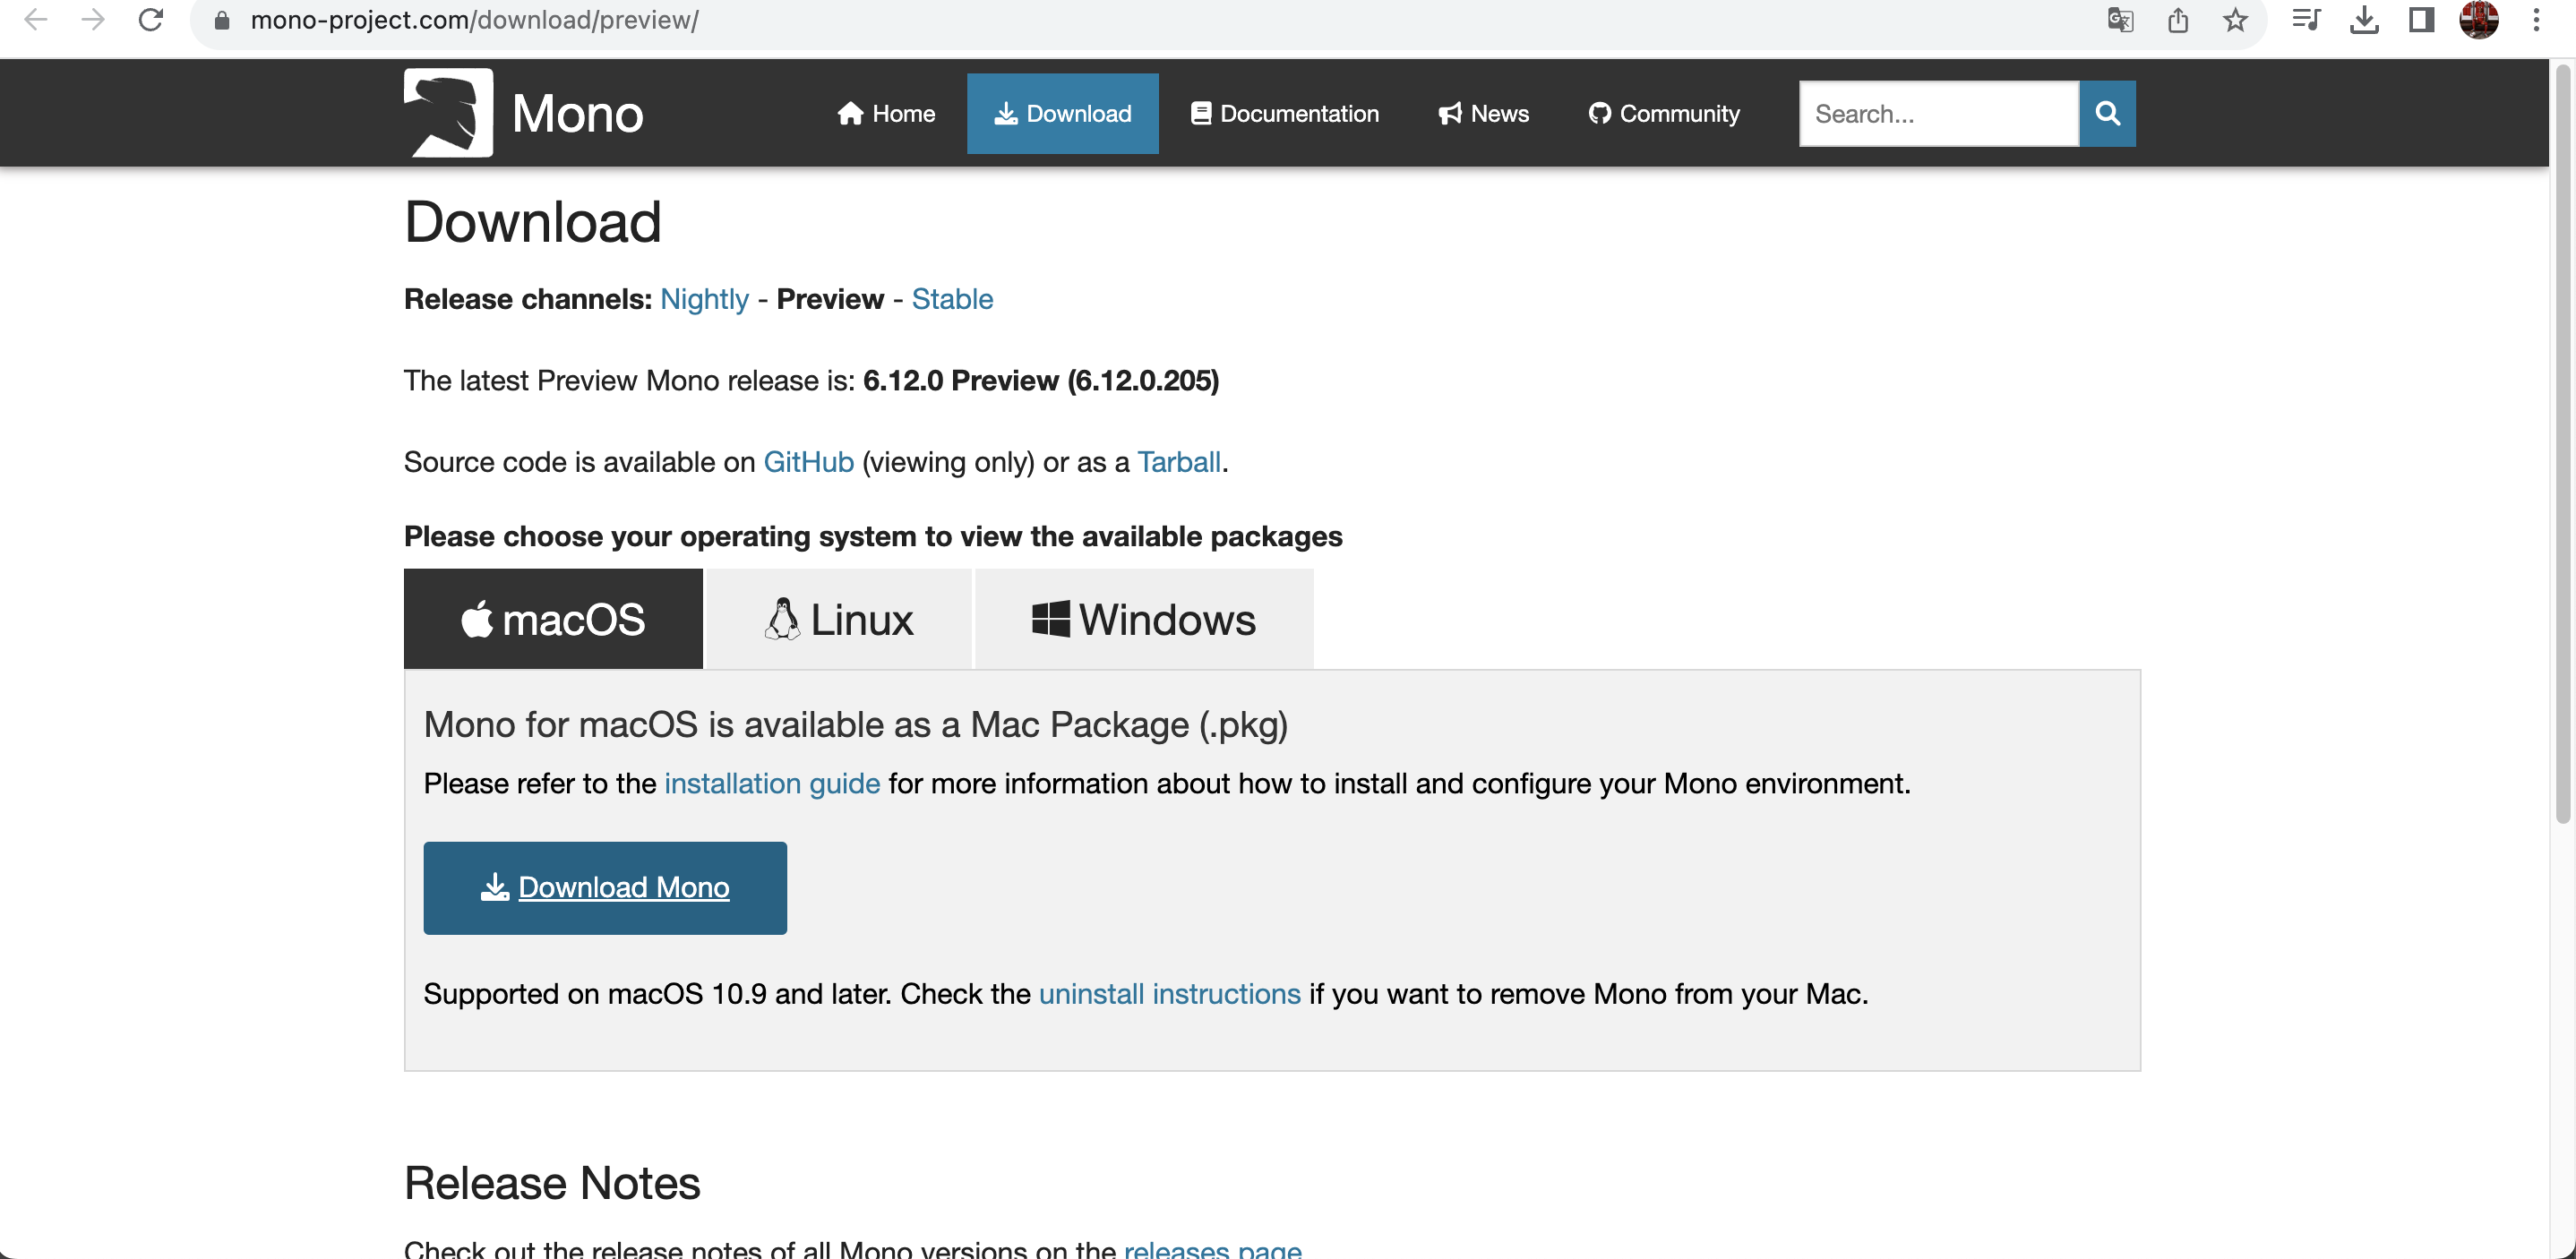Click the share page icon
This screenshot has height=1259, width=2576.
coord(2178,20)
